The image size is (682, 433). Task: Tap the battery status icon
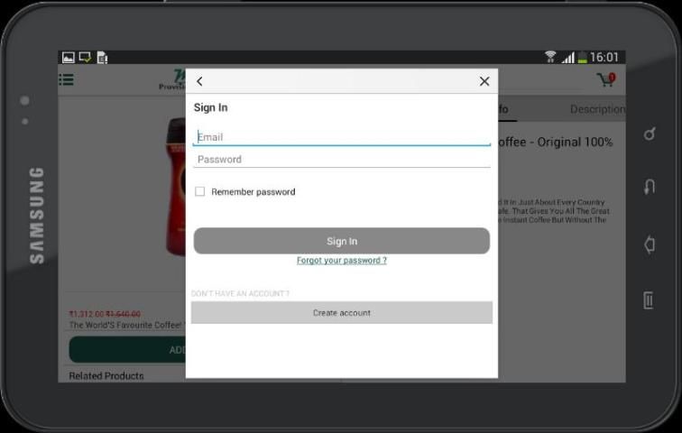(x=583, y=58)
